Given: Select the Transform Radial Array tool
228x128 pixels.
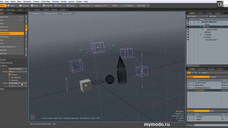Looking at the screenshot, I should [12, 47].
